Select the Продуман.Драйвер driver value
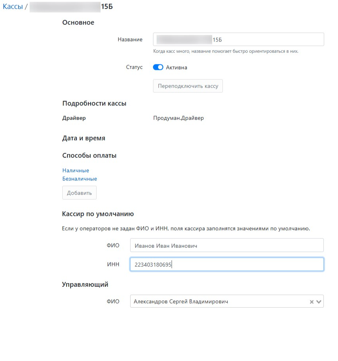Screen dimensions: 338x361 (x=178, y=118)
